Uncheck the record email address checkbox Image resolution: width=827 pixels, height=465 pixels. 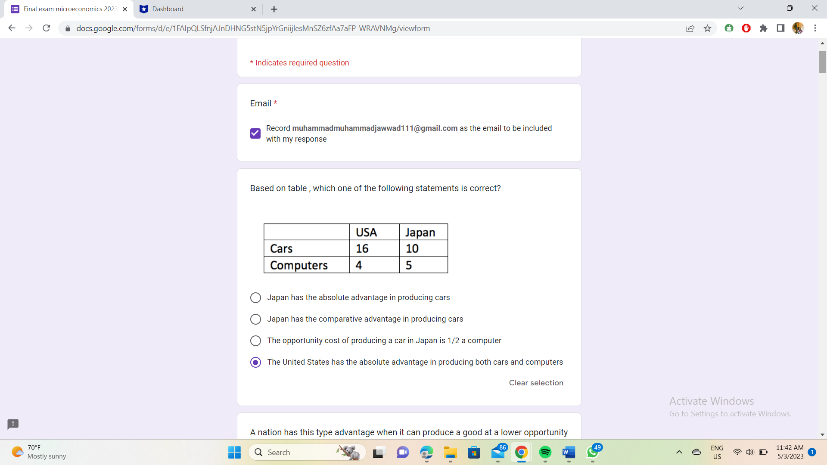tap(255, 133)
